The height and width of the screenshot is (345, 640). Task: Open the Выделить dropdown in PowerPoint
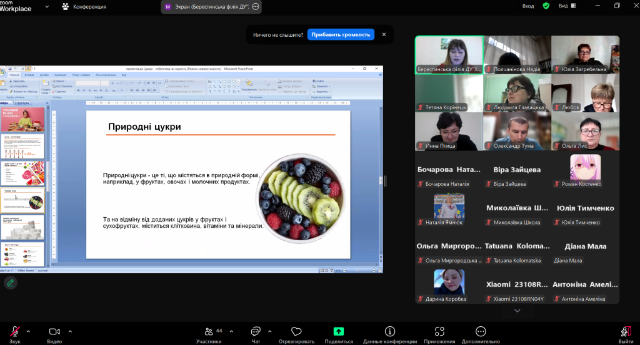(x=321, y=91)
